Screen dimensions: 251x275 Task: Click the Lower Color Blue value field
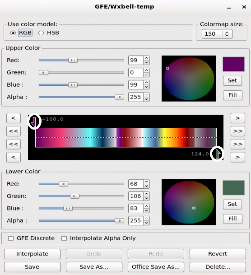point(136,208)
